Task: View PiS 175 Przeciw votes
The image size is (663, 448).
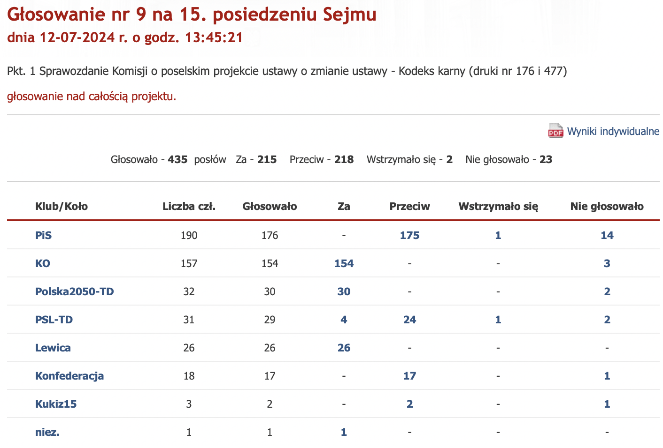Action: click(409, 235)
